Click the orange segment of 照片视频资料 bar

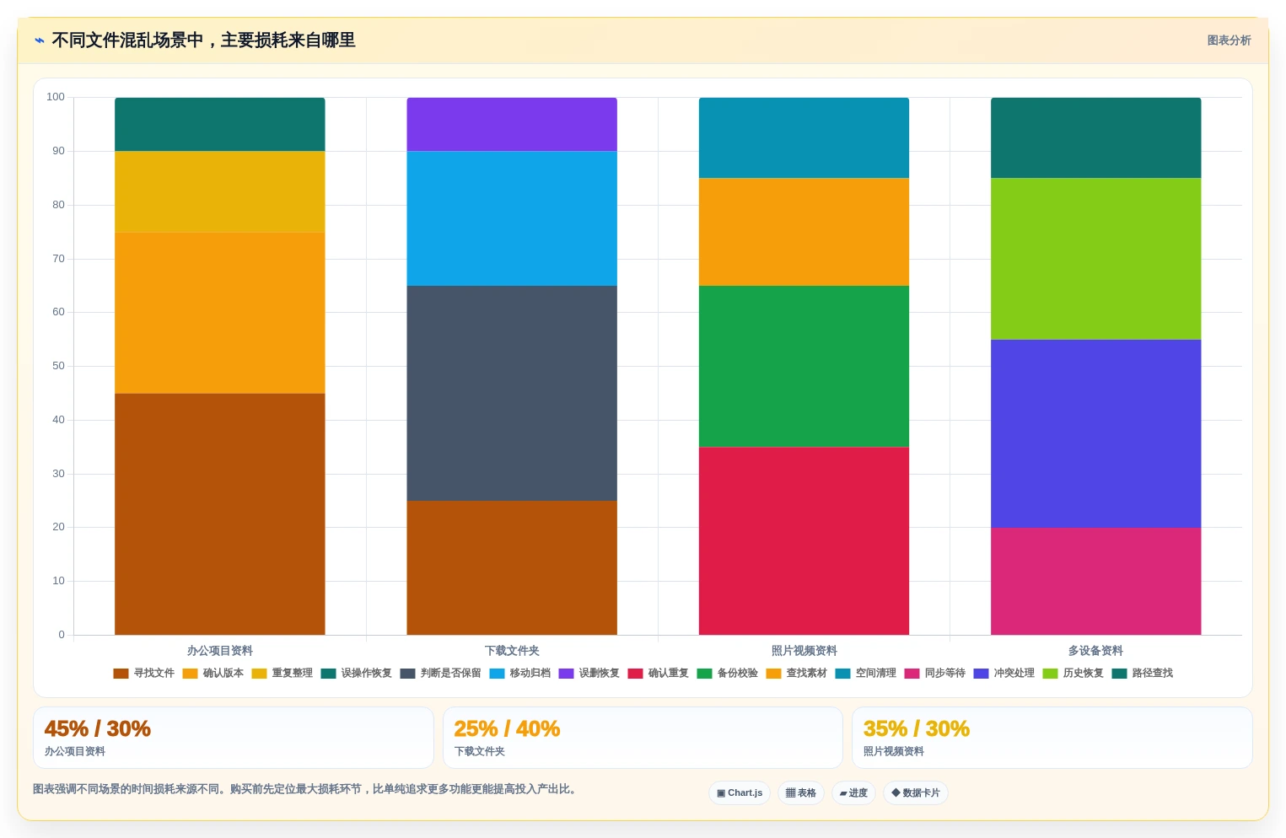pyautogui.click(x=804, y=232)
